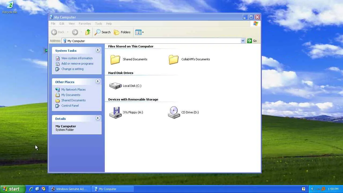Select the 3½ Floppy (A:) drive
This screenshot has width=343, height=193.
(x=126, y=112)
